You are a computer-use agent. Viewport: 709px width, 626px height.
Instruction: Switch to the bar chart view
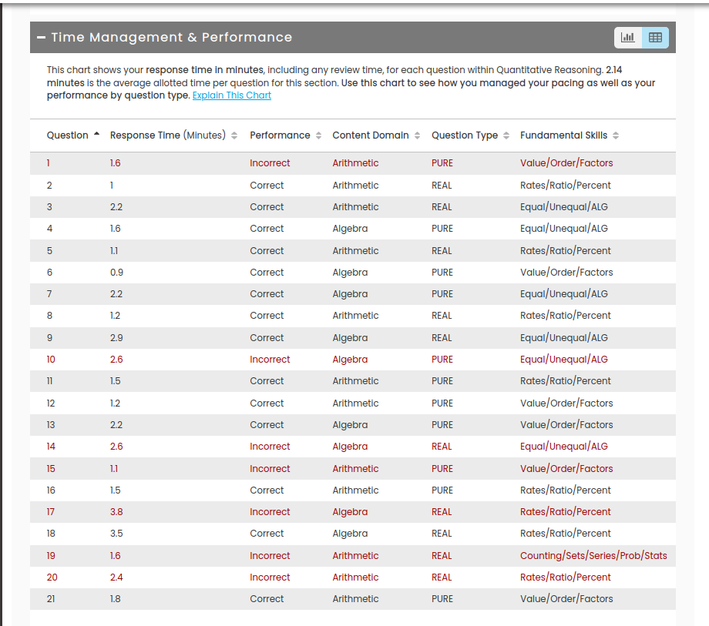tap(628, 38)
